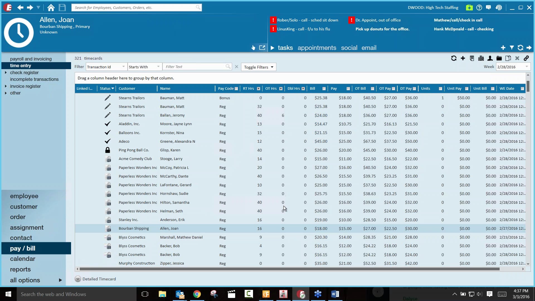This screenshot has height=301, width=535.
Task: Clear the RT Hrs column filter X
Action: [259, 88]
